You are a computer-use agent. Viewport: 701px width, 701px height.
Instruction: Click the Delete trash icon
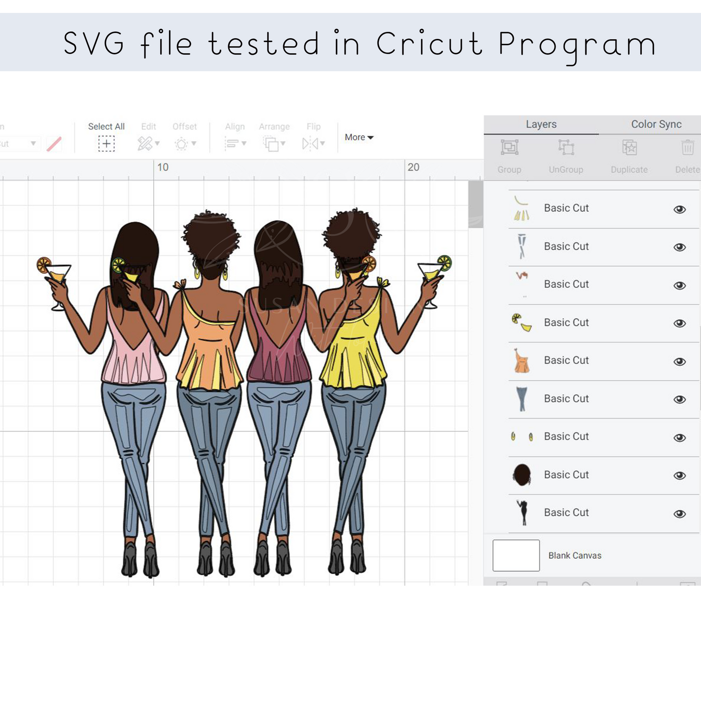pos(687,147)
